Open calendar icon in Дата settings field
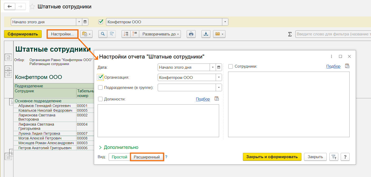Viewport: 371px width, 177px height. pyautogui.click(x=219, y=67)
